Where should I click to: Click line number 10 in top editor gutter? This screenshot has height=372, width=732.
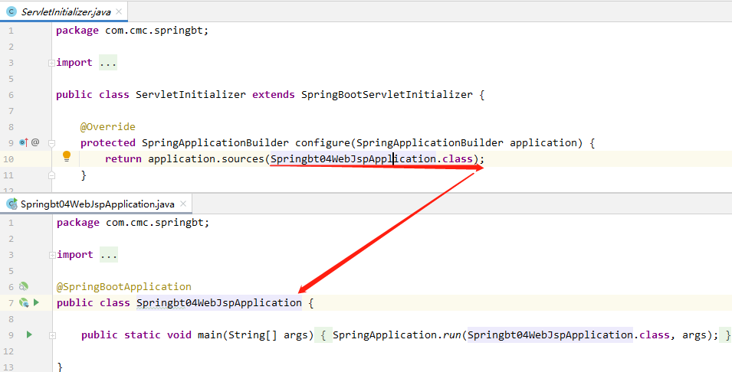(x=10, y=159)
